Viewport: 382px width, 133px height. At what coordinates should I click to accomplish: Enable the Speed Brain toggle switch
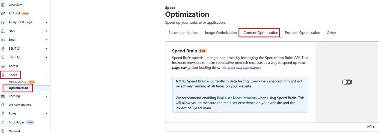347,82
